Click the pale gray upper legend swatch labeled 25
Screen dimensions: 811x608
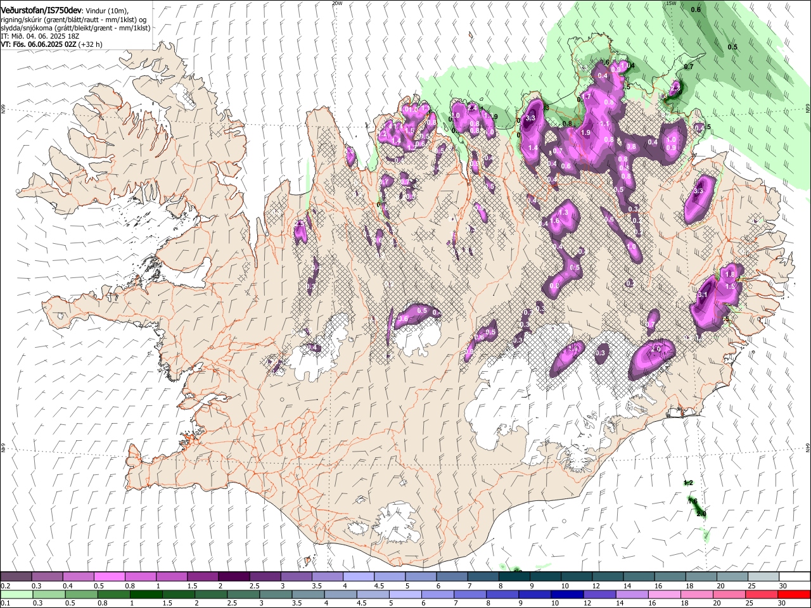point(764,576)
